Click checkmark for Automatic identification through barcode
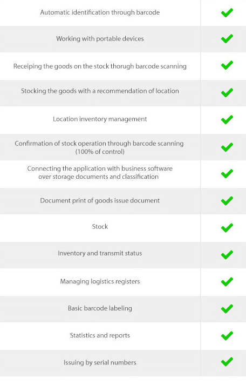 (x=227, y=13)
